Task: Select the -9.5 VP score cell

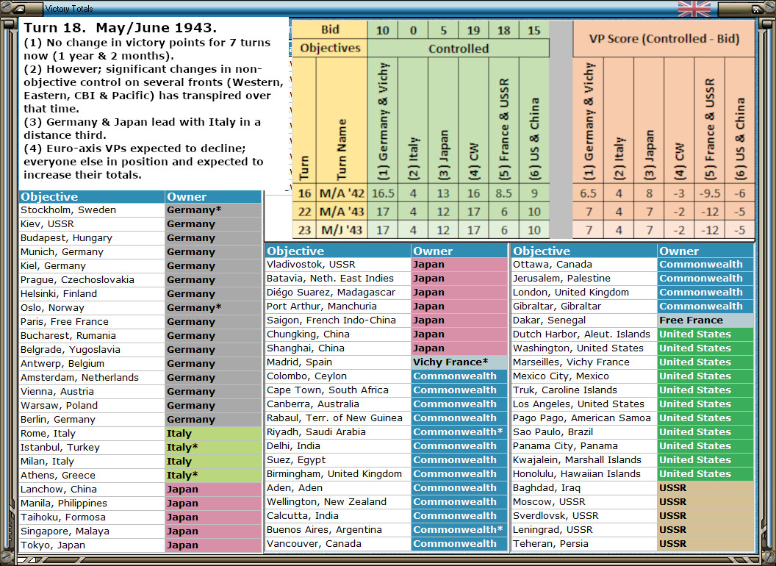Action: coord(709,193)
